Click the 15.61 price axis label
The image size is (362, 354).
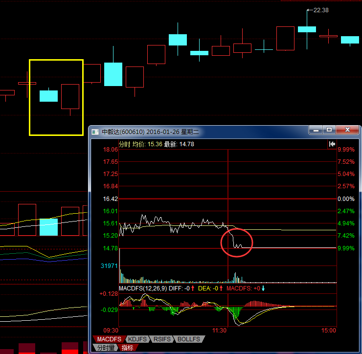(x=111, y=223)
